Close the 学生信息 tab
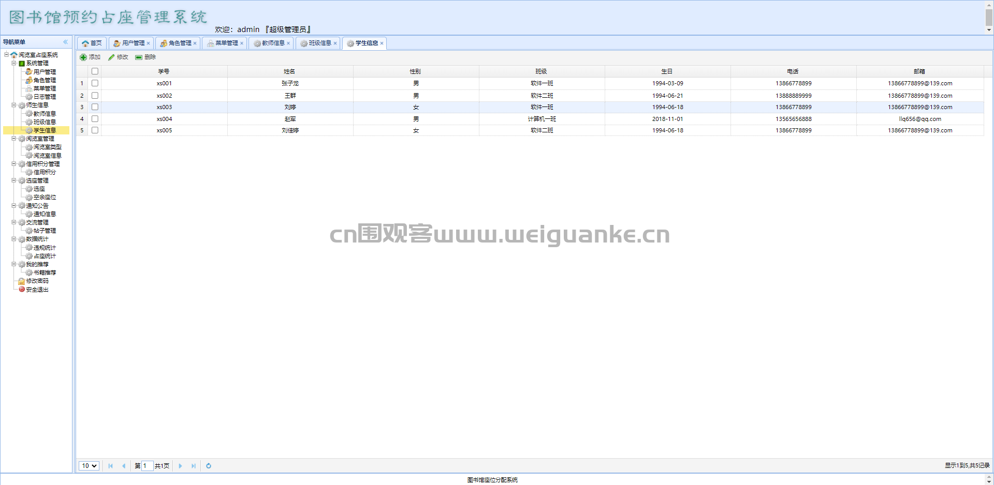 pos(382,43)
